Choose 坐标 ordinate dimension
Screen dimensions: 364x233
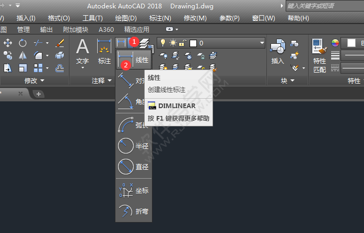click(x=134, y=191)
